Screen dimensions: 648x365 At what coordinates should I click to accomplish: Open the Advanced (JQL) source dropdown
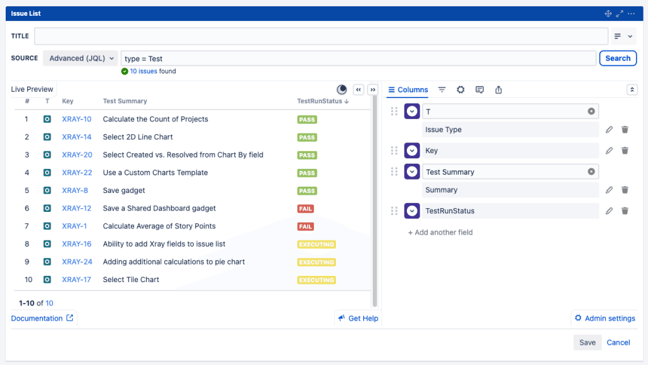[80, 58]
